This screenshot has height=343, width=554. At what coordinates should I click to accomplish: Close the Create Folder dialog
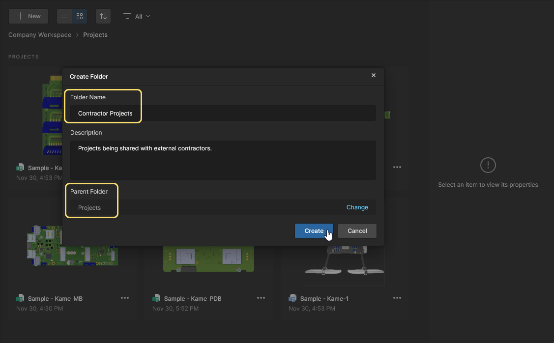pyautogui.click(x=374, y=75)
